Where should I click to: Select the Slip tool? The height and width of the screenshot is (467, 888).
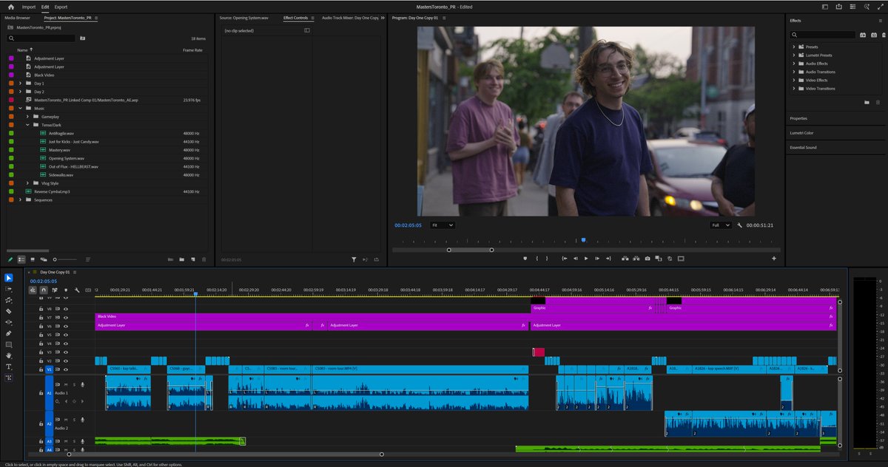pos(9,322)
